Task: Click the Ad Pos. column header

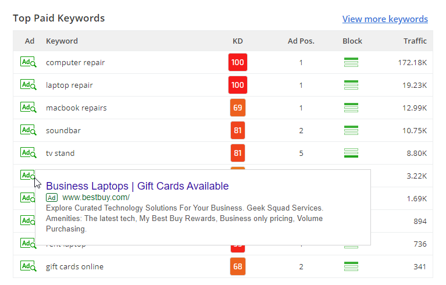Action: pyautogui.click(x=301, y=41)
